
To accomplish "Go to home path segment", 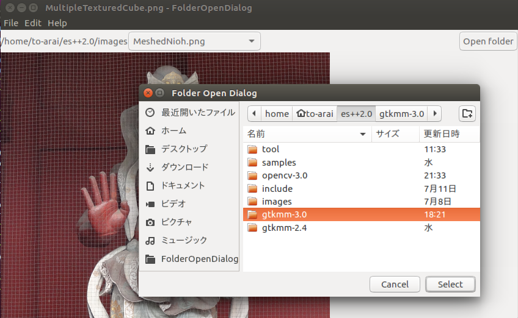I will pyautogui.click(x=277, y=114).
